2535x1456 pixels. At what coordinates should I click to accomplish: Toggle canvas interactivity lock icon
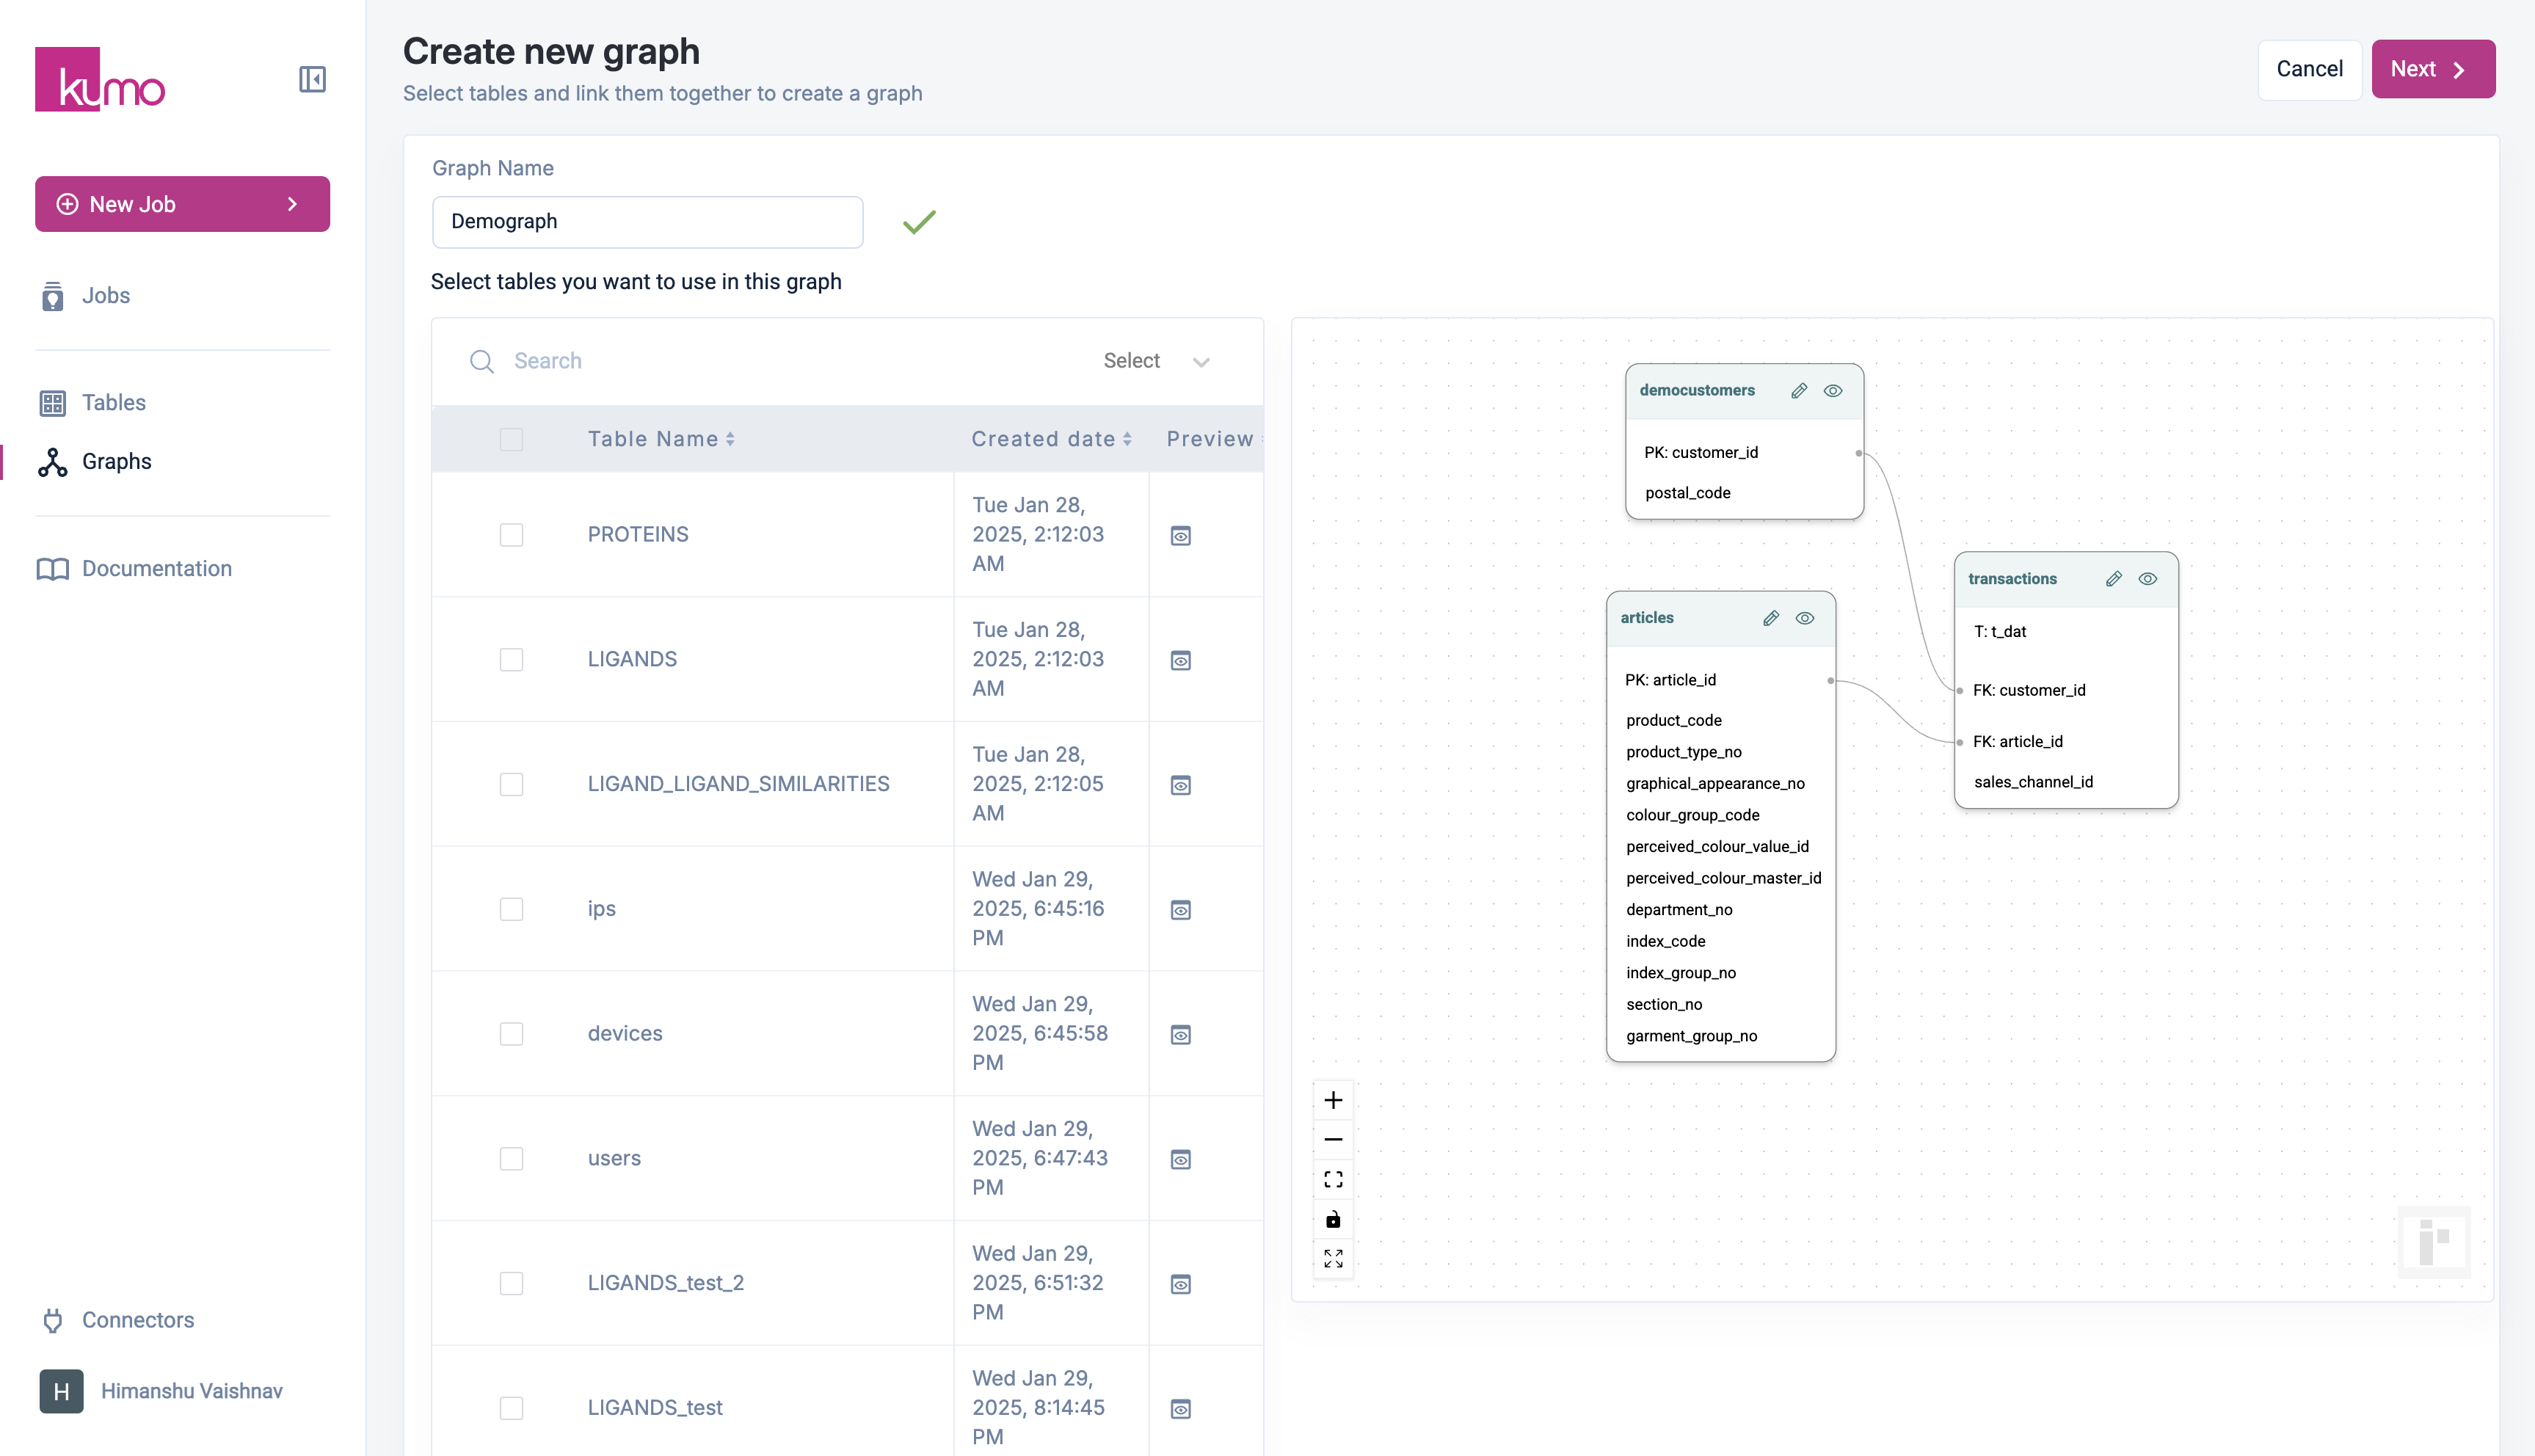[x=1333, y=1219]
